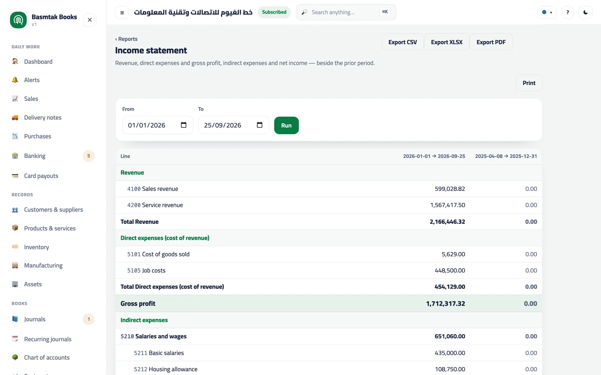Go to Customers & suppliers
The image size is (601, 375).
pos(53,210)
